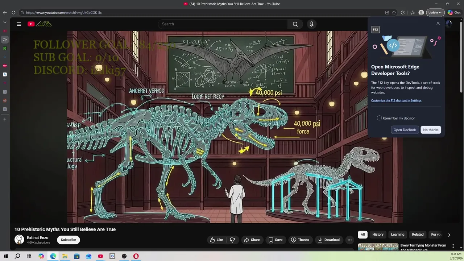The image size is (464, 261).
Task: Select the Related filter chip
Action: 418,235
